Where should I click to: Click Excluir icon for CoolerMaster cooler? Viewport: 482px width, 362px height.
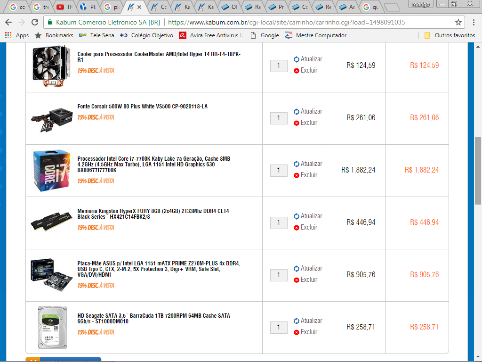click(x=297, y=71)
